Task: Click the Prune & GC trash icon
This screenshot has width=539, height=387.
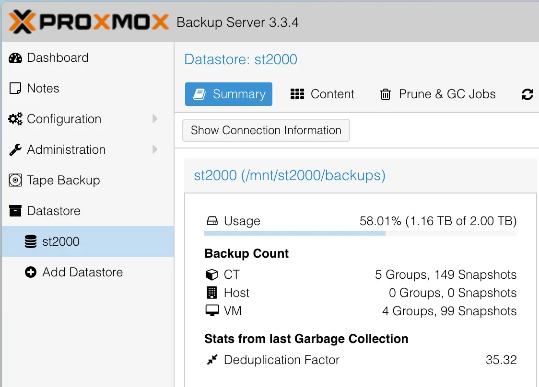Action: pos(386,94)
